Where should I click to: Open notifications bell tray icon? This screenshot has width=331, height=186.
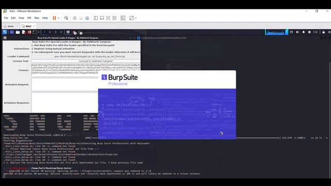[304, 32]
